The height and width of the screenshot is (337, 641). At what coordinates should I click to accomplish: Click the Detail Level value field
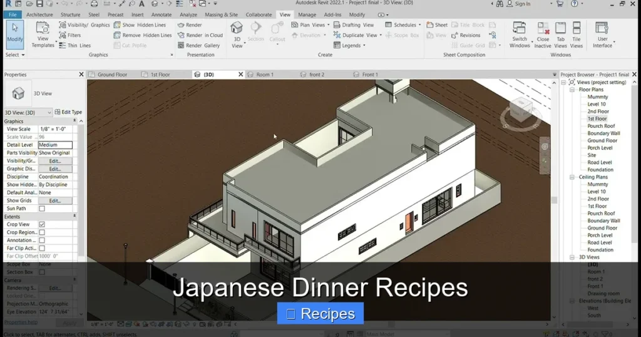pyautogui.click(x=55, y=145)
